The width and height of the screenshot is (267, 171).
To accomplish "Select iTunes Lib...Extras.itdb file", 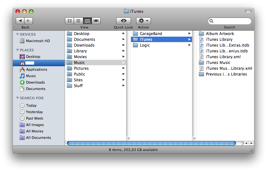I will click(x=226, y=45).
